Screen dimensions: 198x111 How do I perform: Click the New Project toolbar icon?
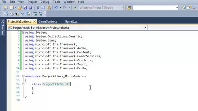6,7
